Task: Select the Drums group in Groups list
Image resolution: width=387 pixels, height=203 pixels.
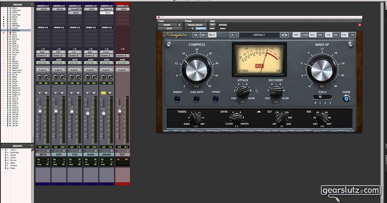Action: pyautogui.click(x=13, y=160)
